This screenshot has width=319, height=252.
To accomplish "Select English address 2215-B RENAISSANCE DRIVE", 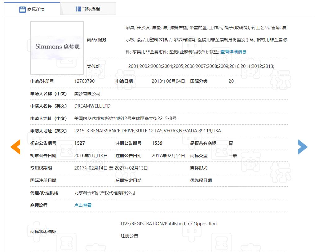I will pos(148,131).
